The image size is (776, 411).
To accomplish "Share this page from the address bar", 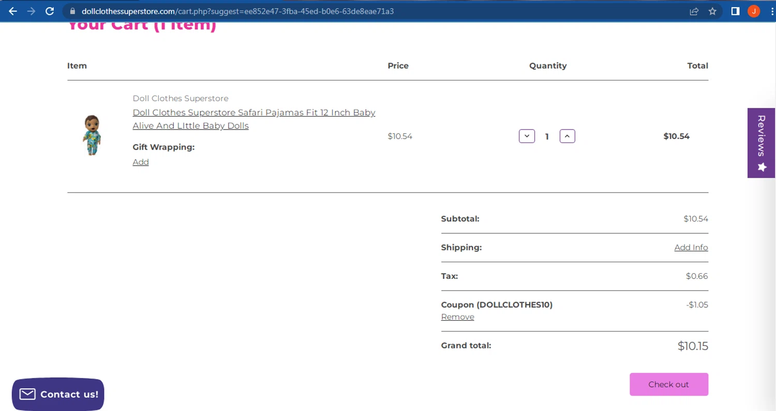I will coord(694,11).
